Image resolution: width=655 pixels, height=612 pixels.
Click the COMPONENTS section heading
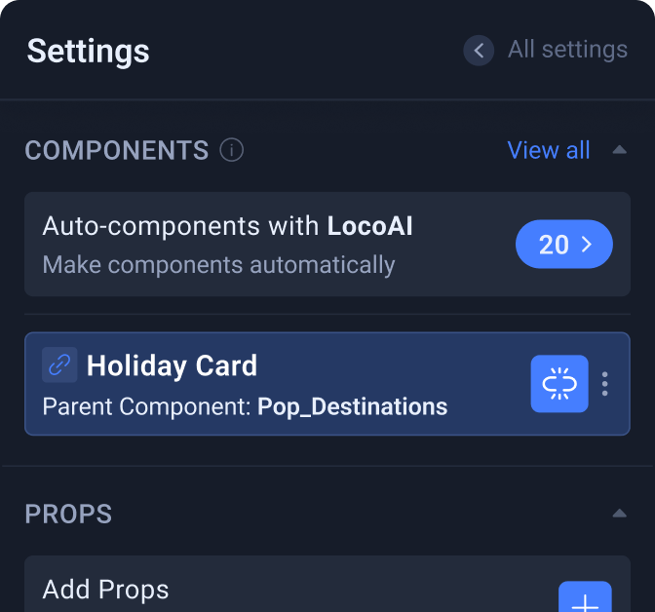pyautogui.click(x=117, y=150)
